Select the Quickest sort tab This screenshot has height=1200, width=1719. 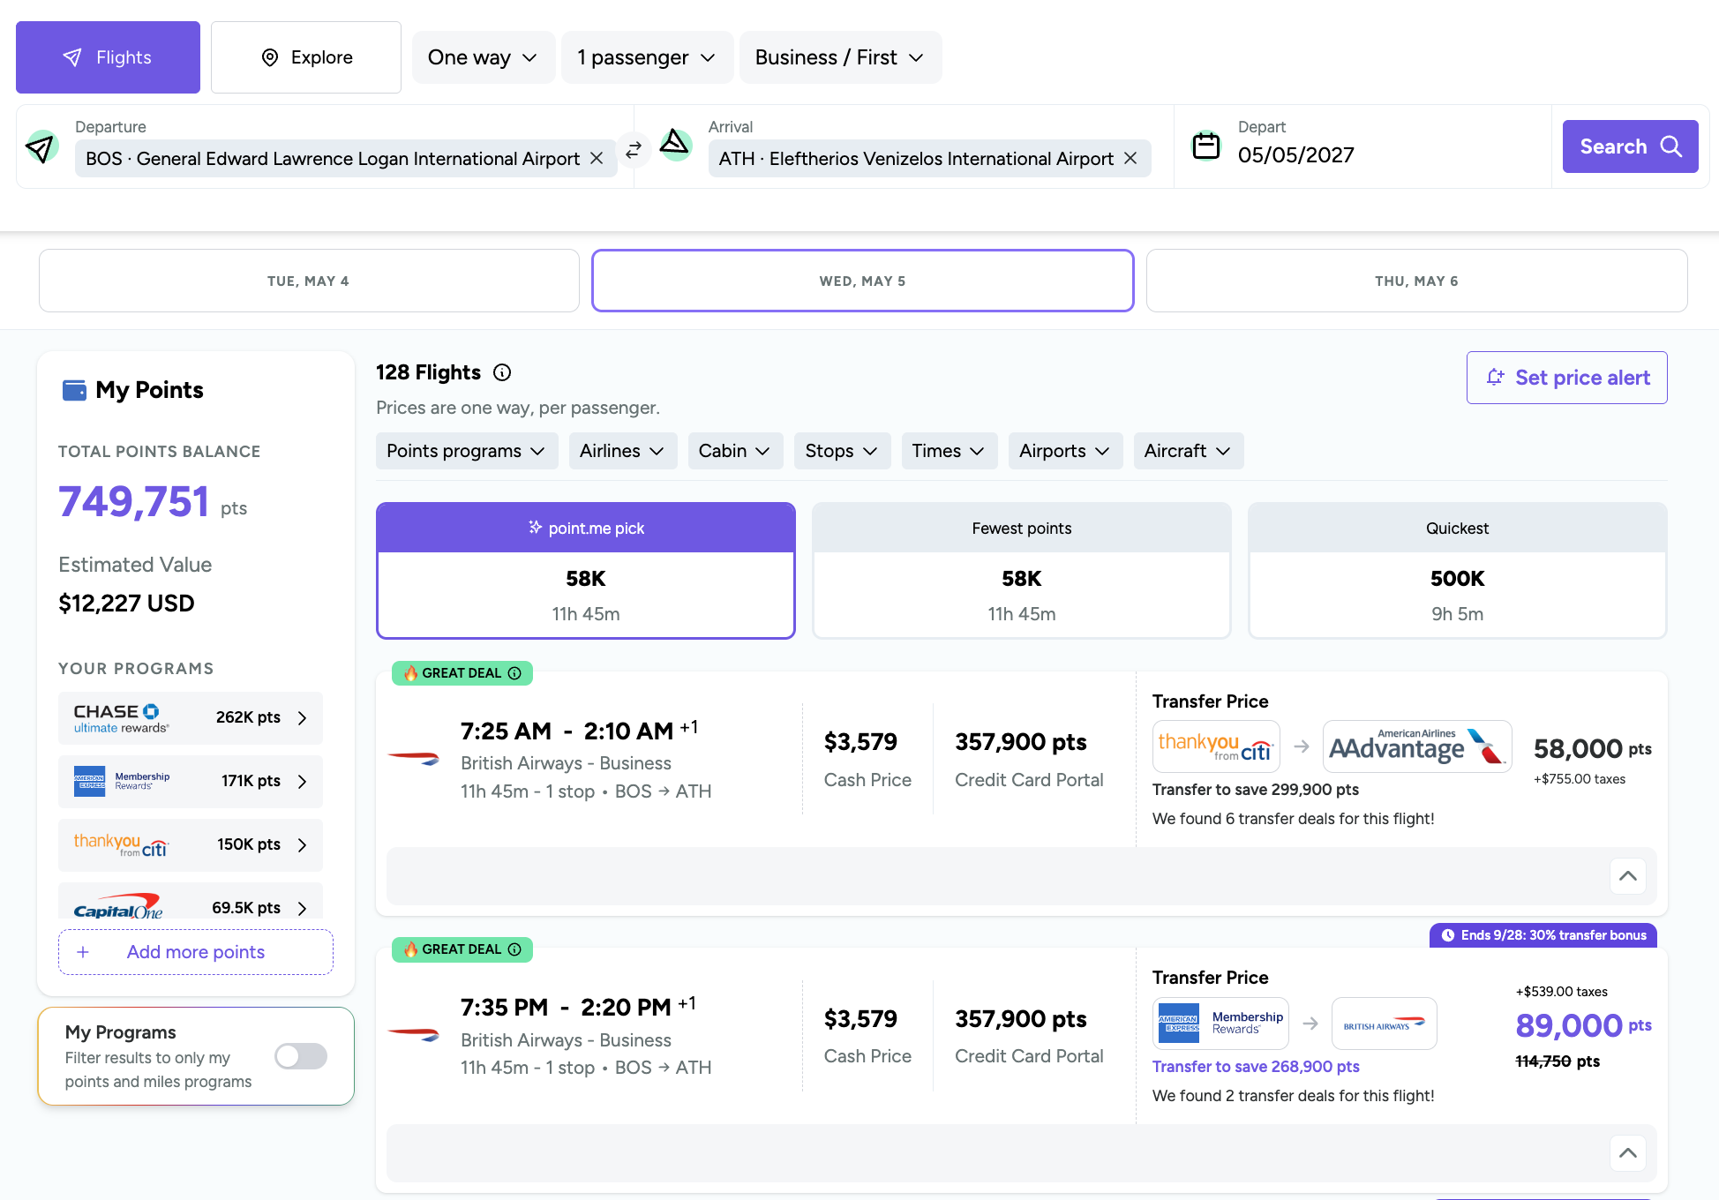pyautogui.click(x=1457, y=570)
